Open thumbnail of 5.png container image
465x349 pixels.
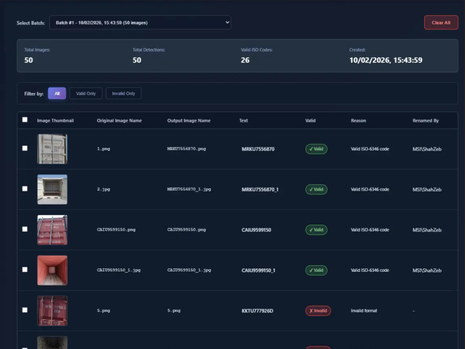click(x=52, y=311)
